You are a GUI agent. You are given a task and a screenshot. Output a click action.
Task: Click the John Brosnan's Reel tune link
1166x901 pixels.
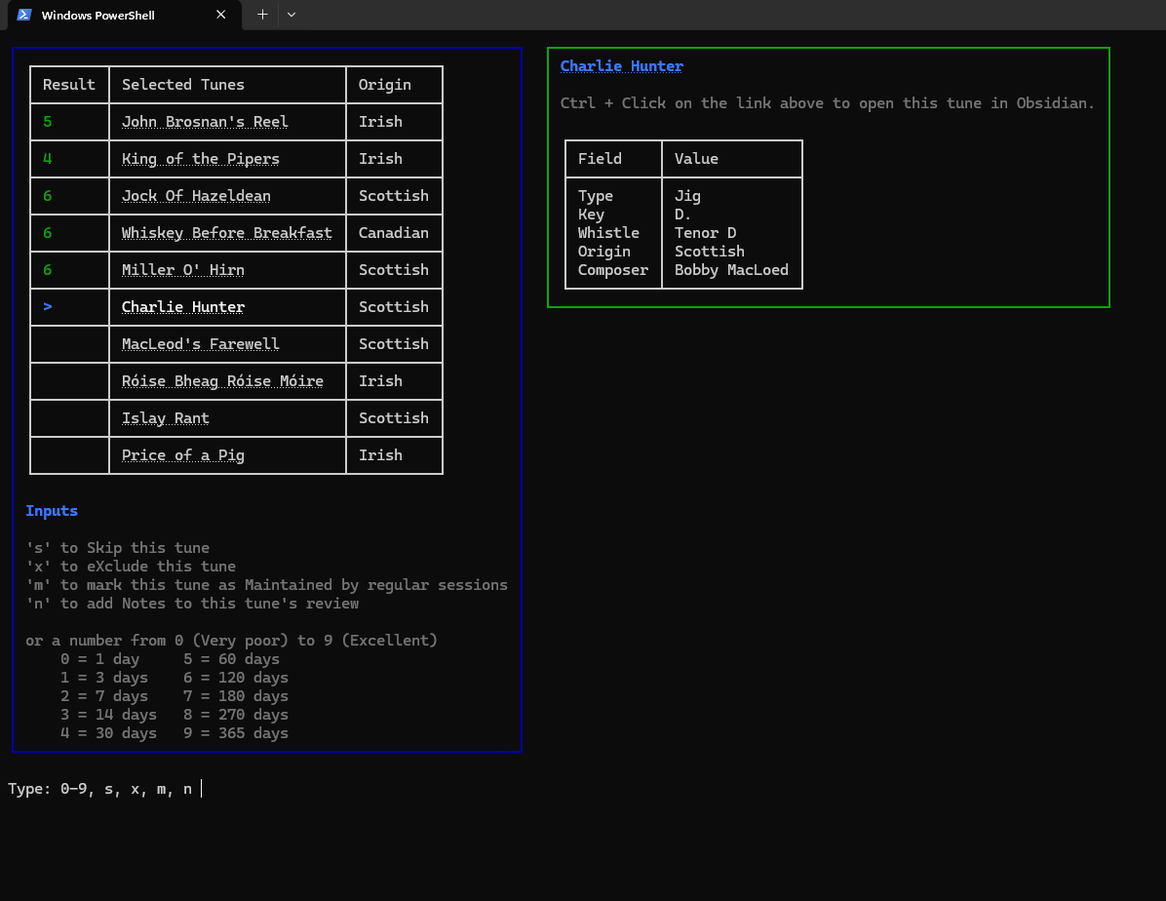(205, 122)
